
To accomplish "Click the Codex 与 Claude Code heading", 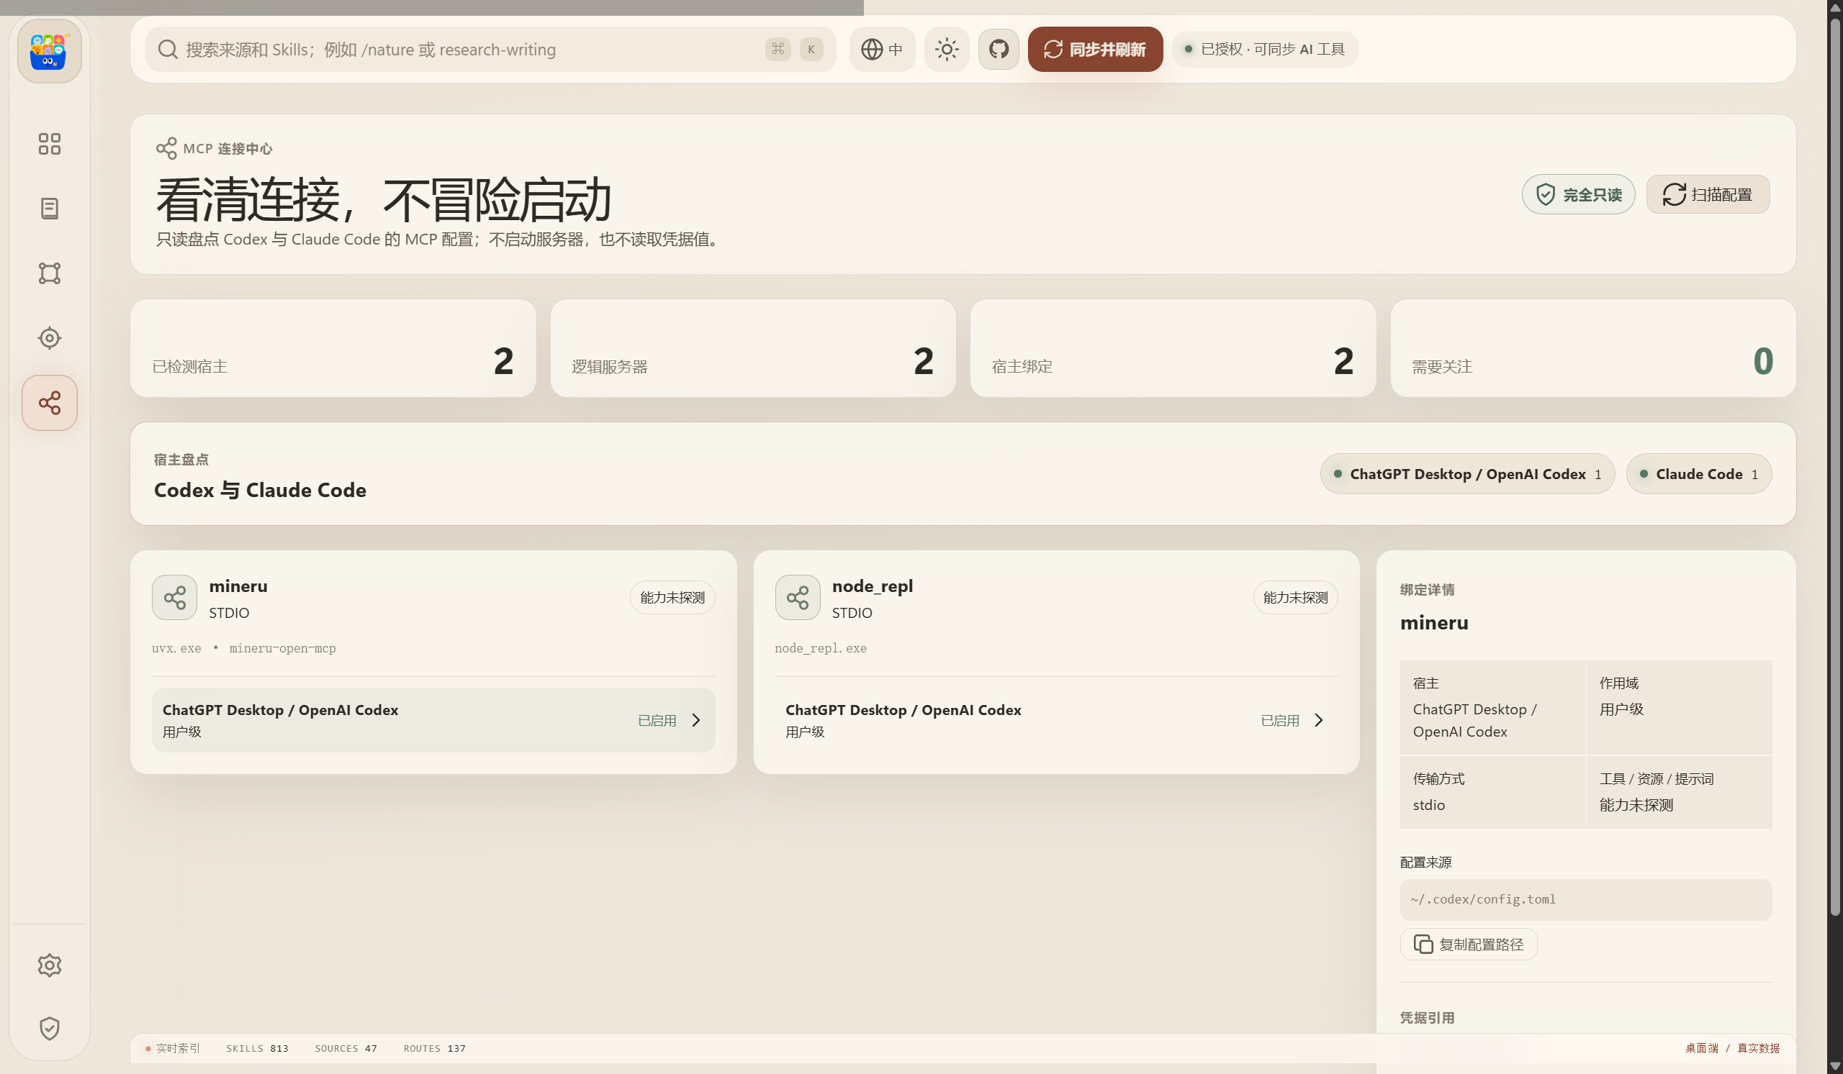I will coord(260,490).
